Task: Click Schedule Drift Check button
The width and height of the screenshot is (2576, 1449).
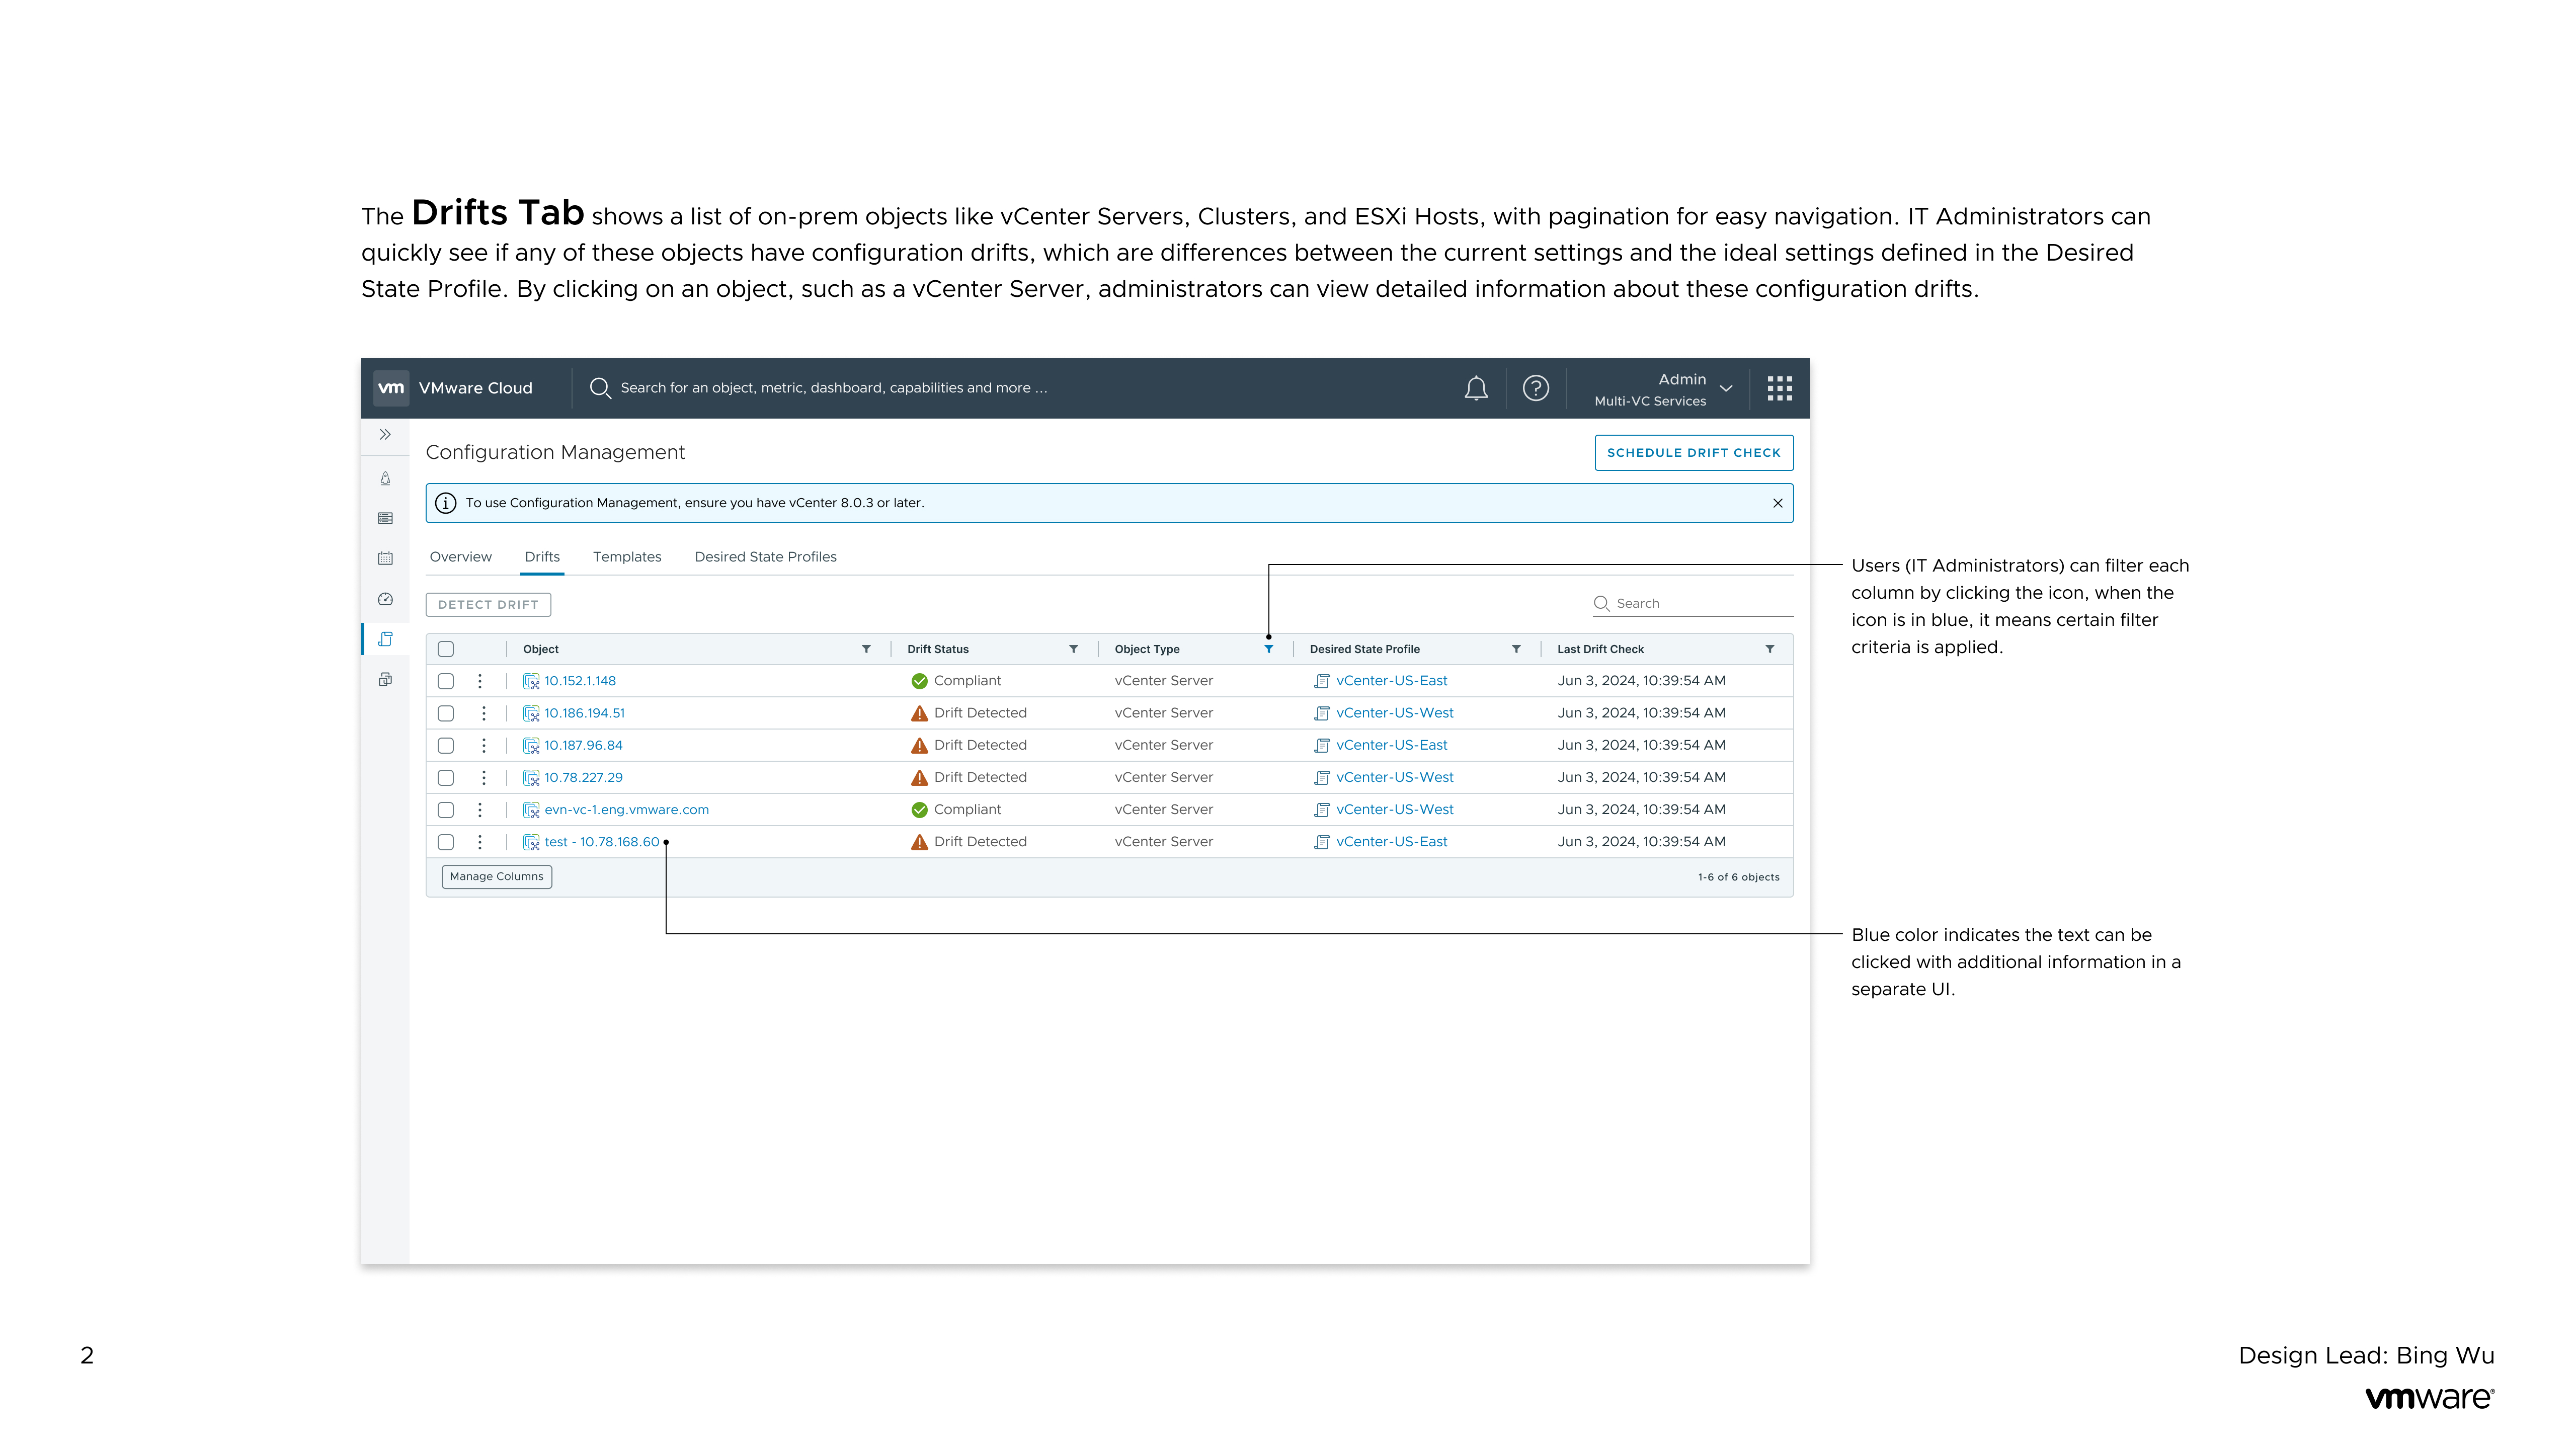Action: 1693,453
